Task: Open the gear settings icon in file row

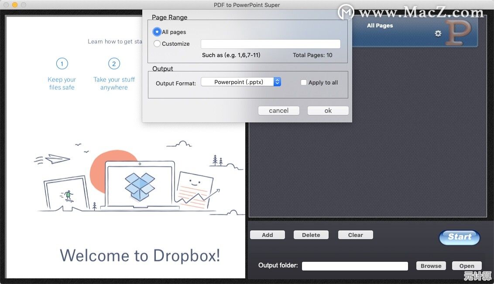Action: pos(438,34)
